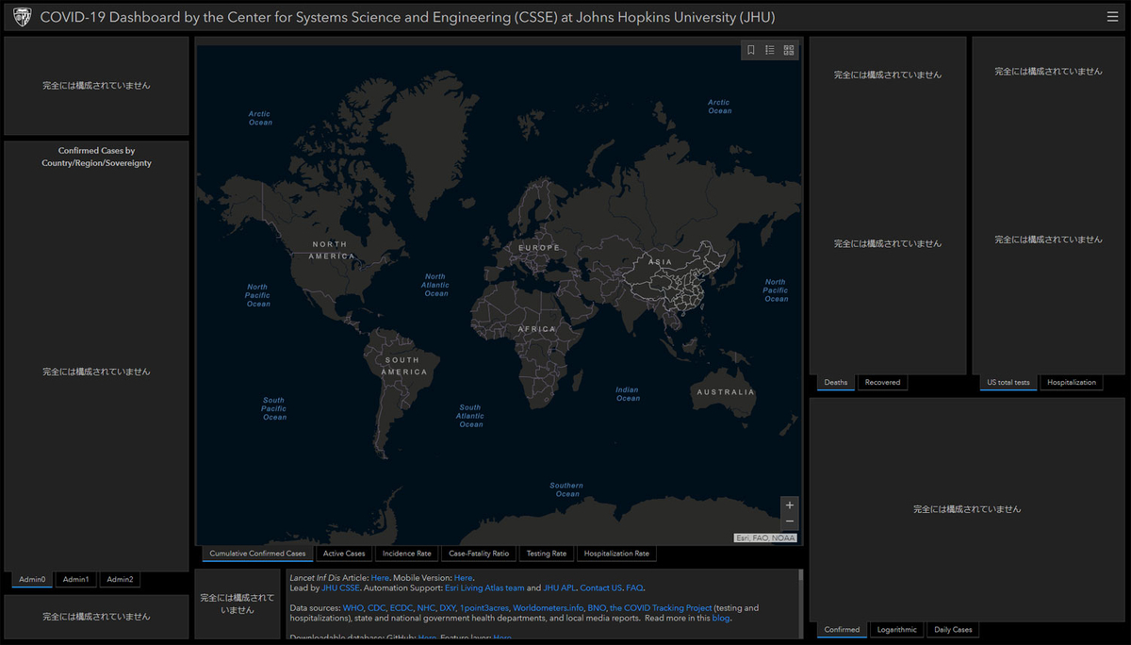Screen dimensions: 1131x645
Task: Switch to the Admin1 tab
Action: pyautogui.click(x=75, y=580)
